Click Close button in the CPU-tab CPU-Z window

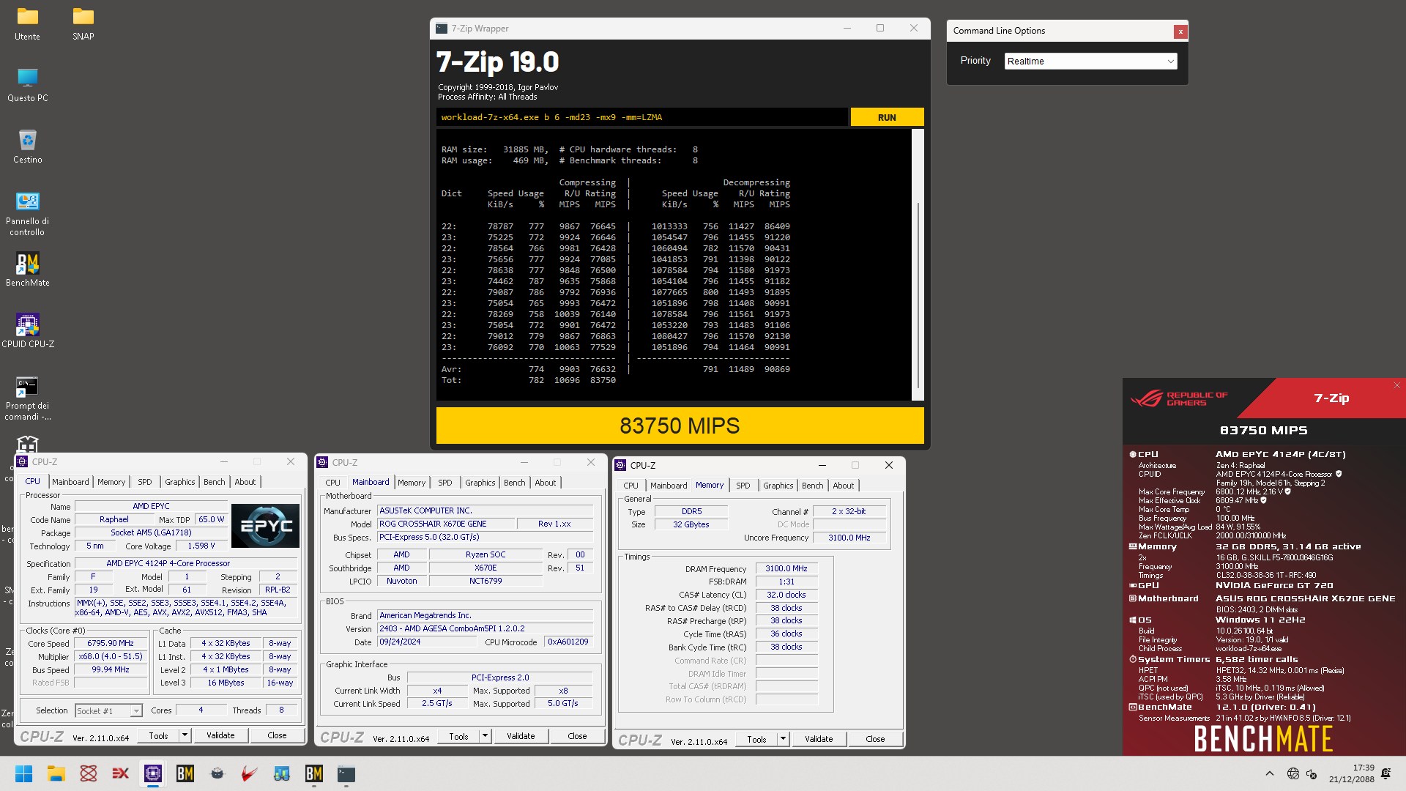coord(277,735)
